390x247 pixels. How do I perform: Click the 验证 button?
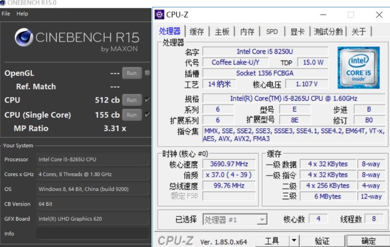click(x=322, y=240)
